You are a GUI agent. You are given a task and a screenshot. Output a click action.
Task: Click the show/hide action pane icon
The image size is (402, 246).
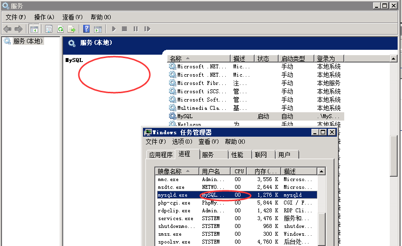click(x=97, y=29)
